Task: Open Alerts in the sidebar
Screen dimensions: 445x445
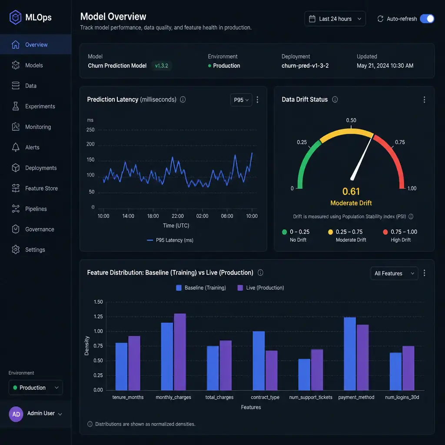Action: click(36, 147)
